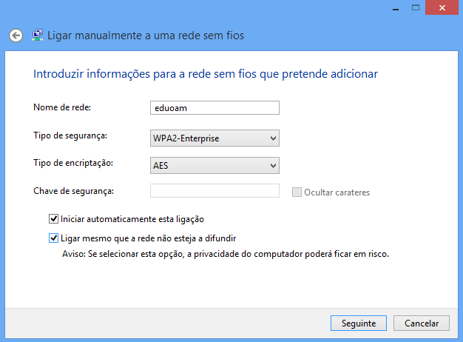463x342 pixels.
Task: Focus the Nome de rede field containing eduoam
Action: pos(214,108)
